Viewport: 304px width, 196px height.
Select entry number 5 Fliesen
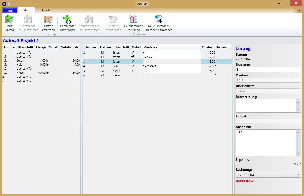157,71
